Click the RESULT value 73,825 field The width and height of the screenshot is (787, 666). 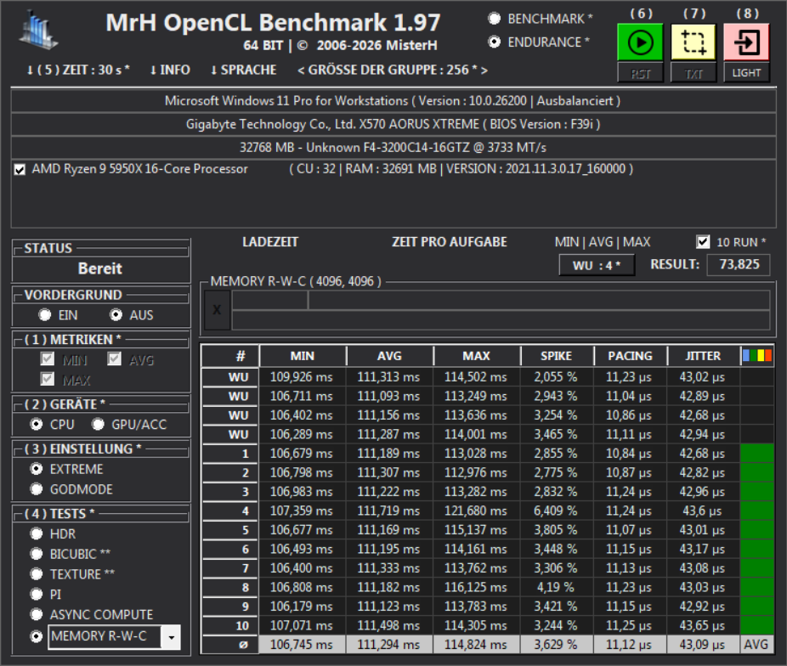pos(739,265)
